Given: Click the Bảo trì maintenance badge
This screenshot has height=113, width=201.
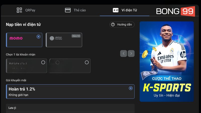Looking at the screenshot, I should [76, 36].
